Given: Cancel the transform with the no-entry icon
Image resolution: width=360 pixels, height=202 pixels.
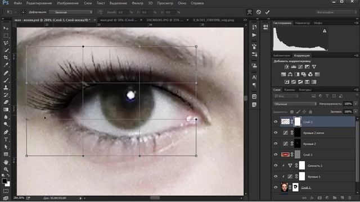Looking at the screenshot, I should coord(259,12).
